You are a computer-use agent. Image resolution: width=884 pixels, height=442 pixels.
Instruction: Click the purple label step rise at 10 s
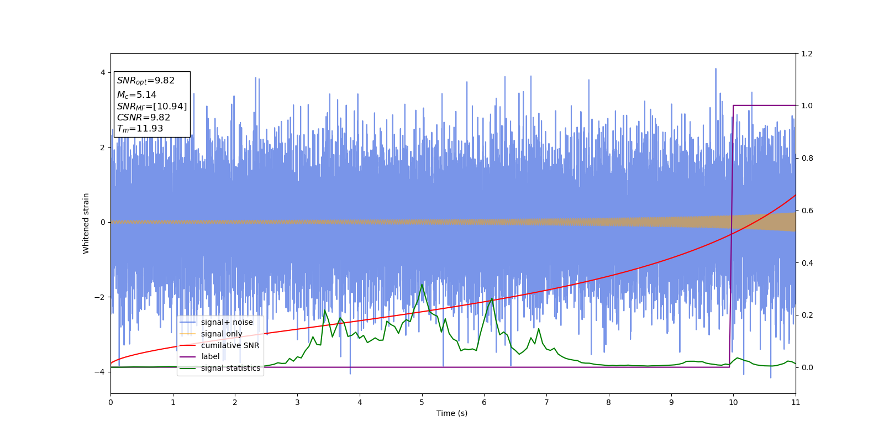pyautogui.click(x=732, y=236)
